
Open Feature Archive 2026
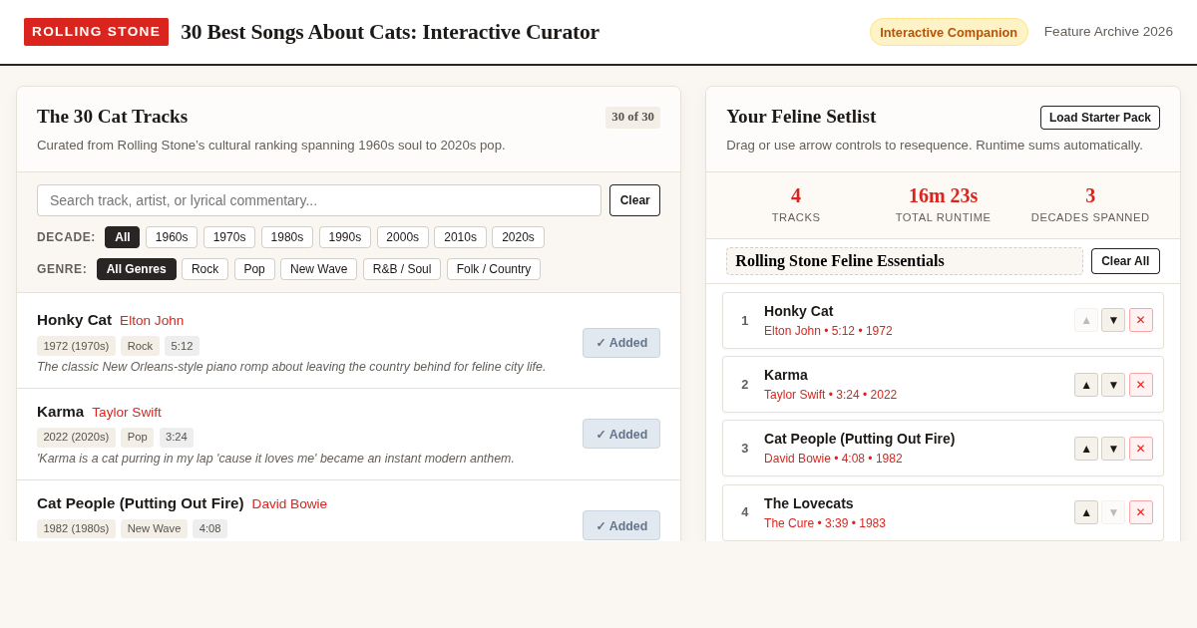[1108, 32]
